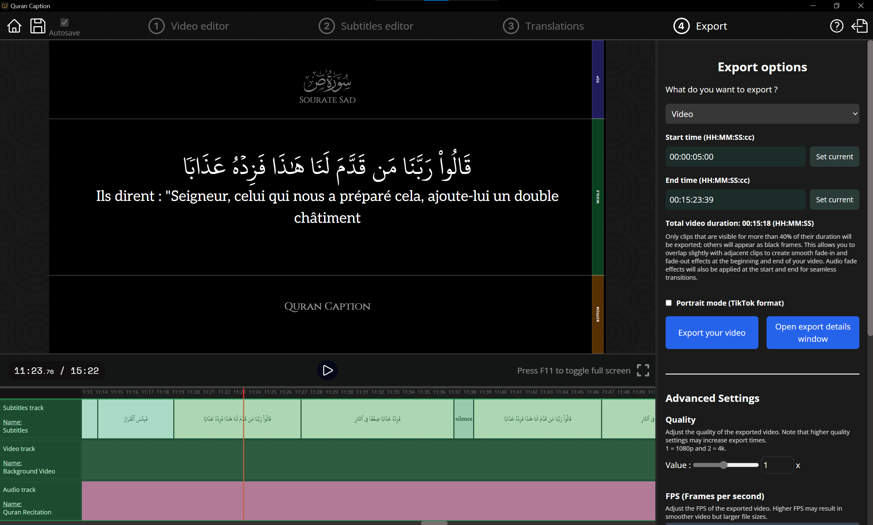Viewport: 873px width, 525px height.
Task: Toggle full screen icon
Action: pos(643,370)
